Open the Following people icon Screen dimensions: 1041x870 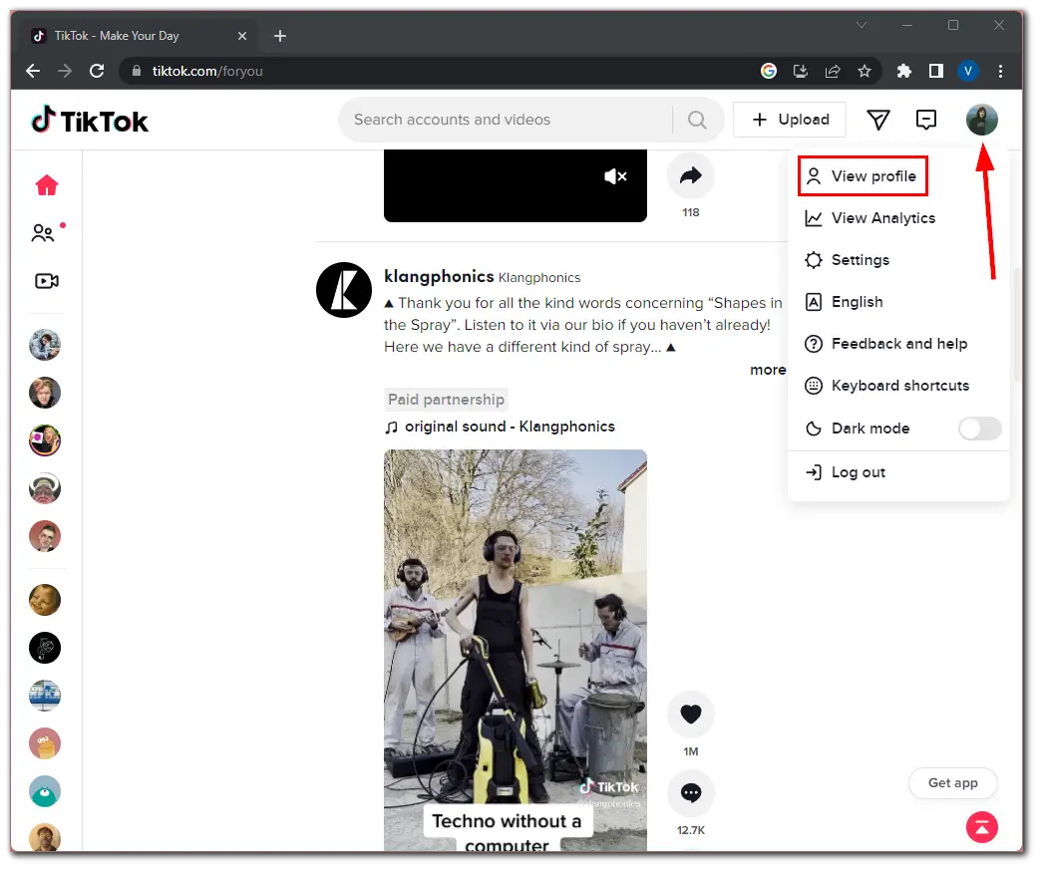point(45,233)
